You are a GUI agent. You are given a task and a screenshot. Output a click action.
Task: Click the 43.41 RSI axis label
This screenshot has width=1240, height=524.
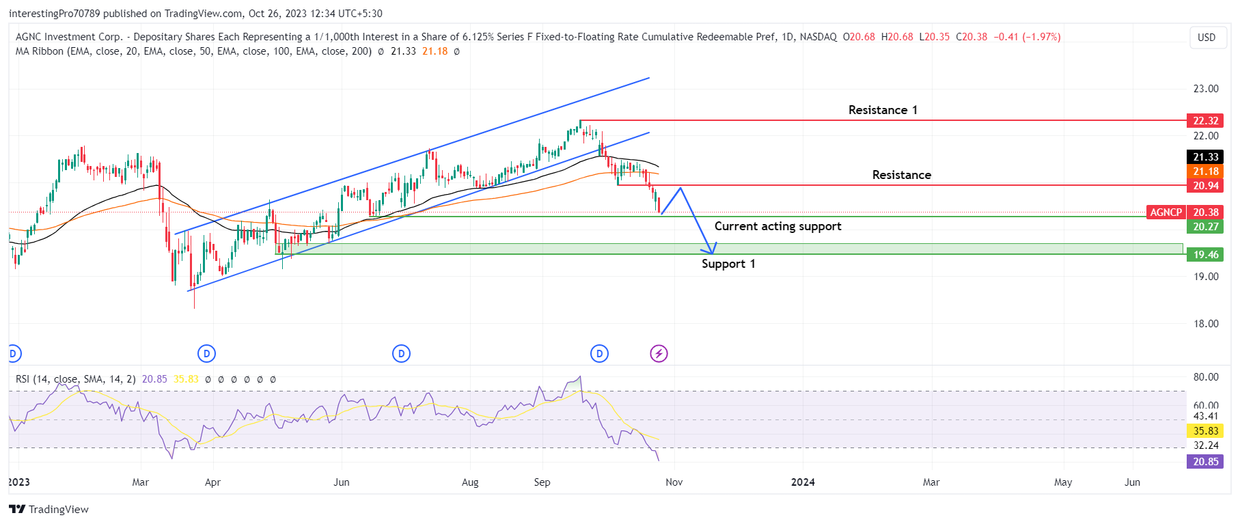tap(1206, 416)
